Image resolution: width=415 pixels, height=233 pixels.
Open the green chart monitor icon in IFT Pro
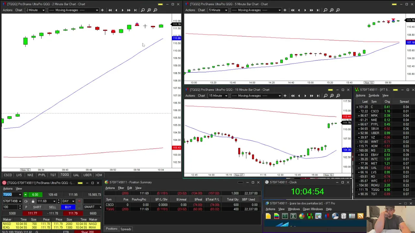(x=285, y=216)
